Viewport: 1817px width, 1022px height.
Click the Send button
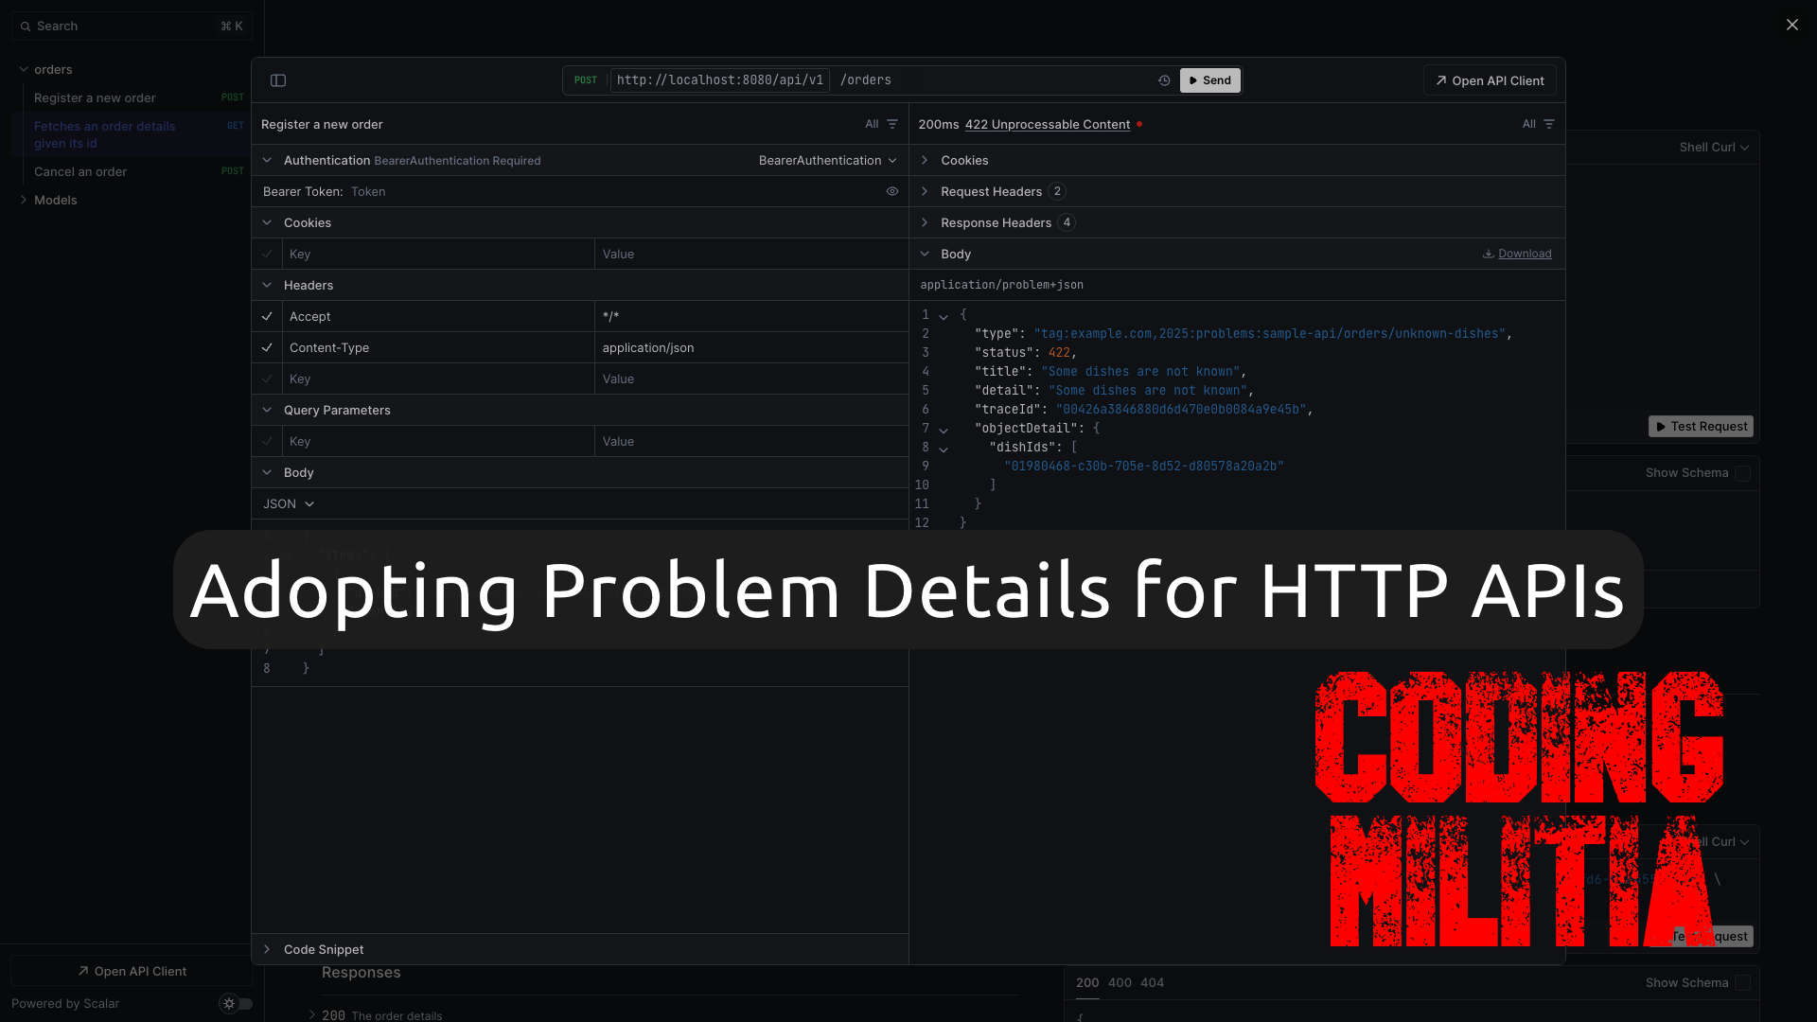click(x=1209, y=80)
